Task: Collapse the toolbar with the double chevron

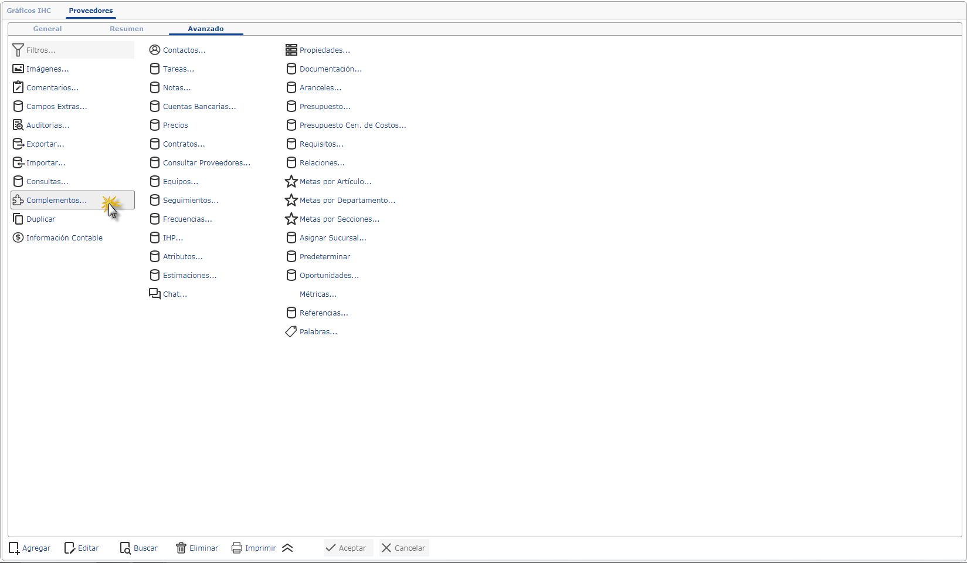Action: [x=287, y=548]
